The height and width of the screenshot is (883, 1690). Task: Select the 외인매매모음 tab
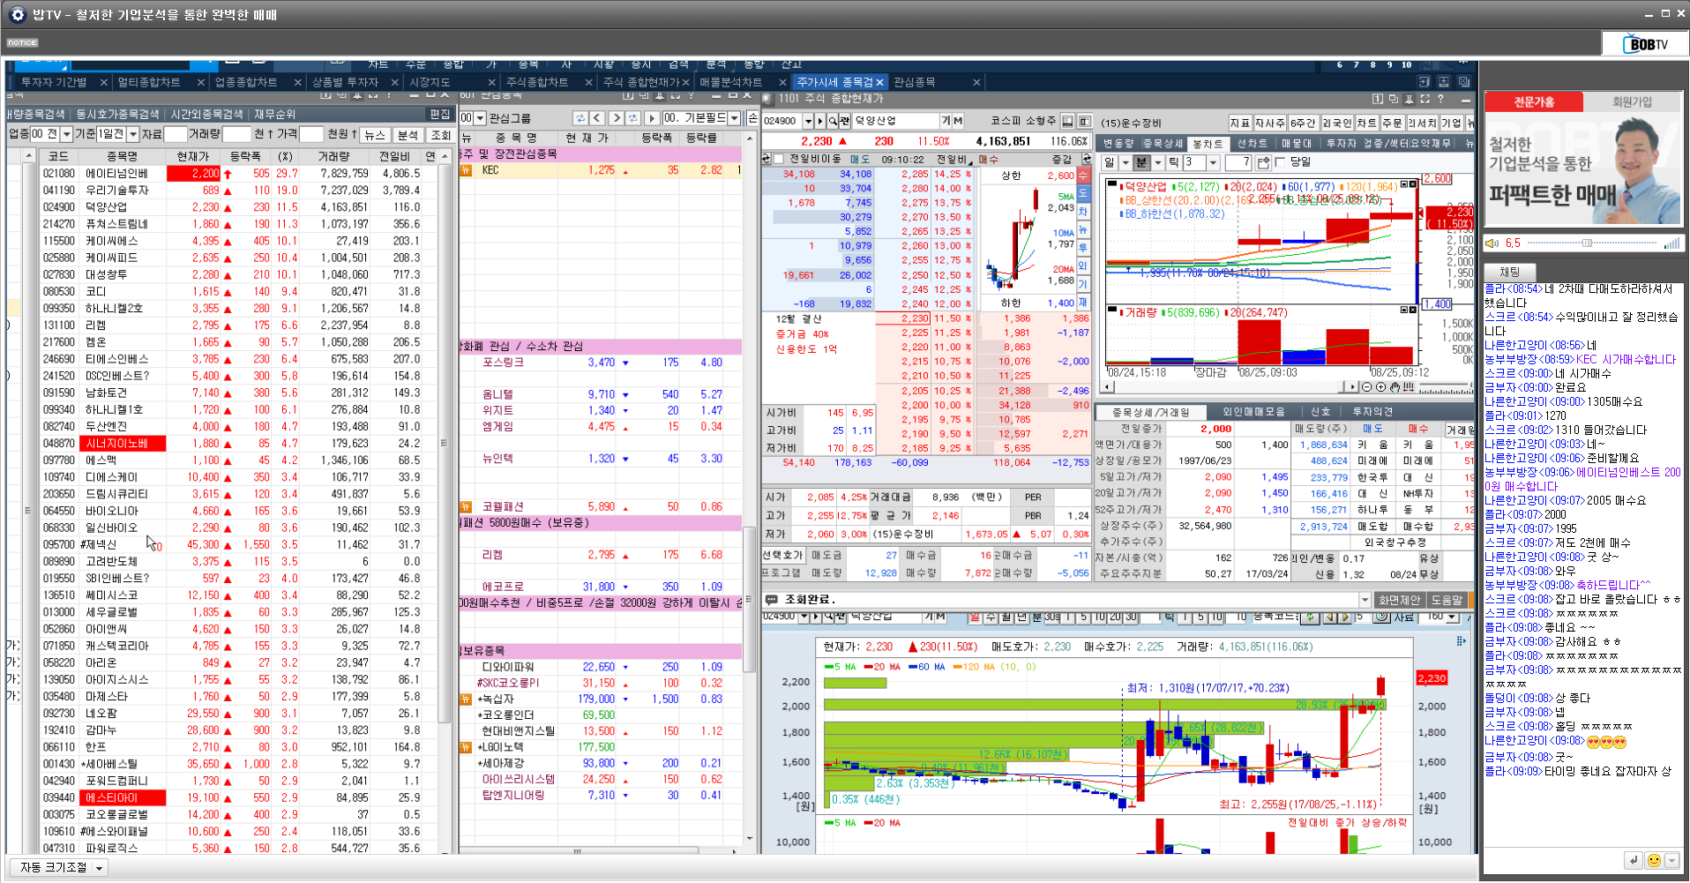pyautogui.click(x=1253, y=412)
